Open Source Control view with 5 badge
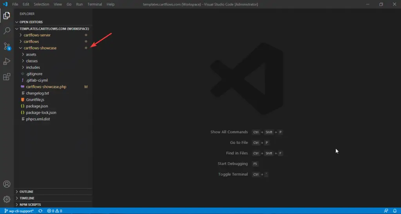This screenshot has height=214, width=401. pyautogui.click(x=7, y=46)
